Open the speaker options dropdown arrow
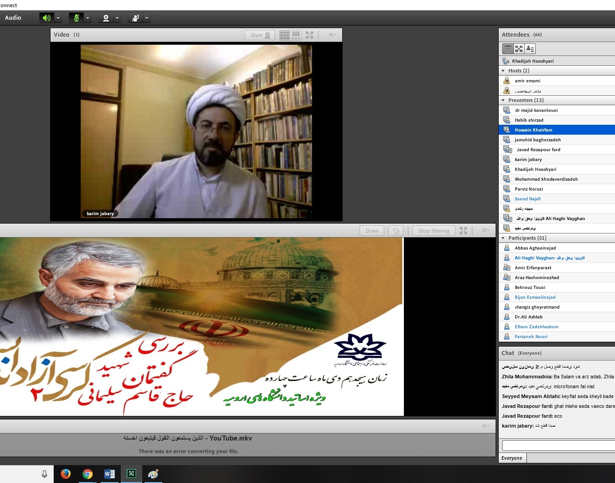This screenshot has height=483, width=615. pos(58,18)
